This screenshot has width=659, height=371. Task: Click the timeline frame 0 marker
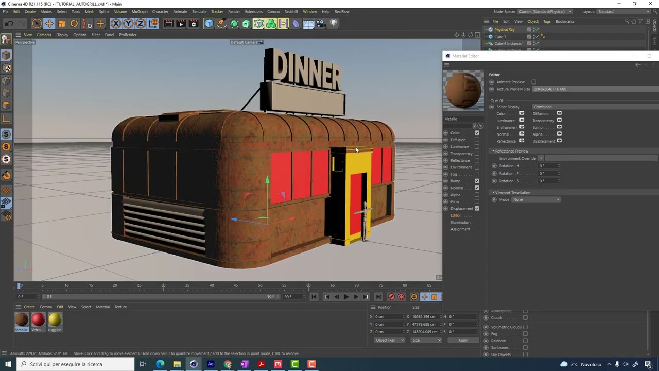pyautogui.click(x=20, y=285)
